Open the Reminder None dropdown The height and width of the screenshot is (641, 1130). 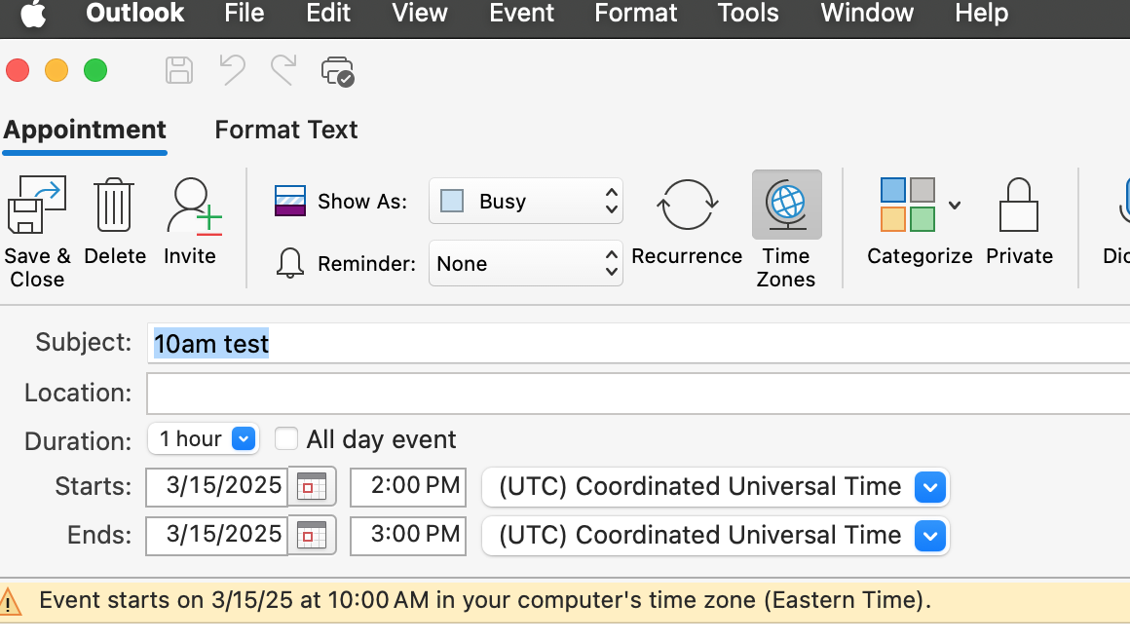[525, 263]
